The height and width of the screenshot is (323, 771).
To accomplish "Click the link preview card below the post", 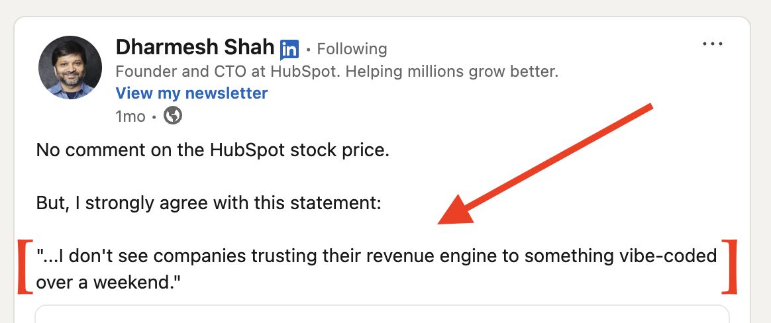I will coord(382,314).
